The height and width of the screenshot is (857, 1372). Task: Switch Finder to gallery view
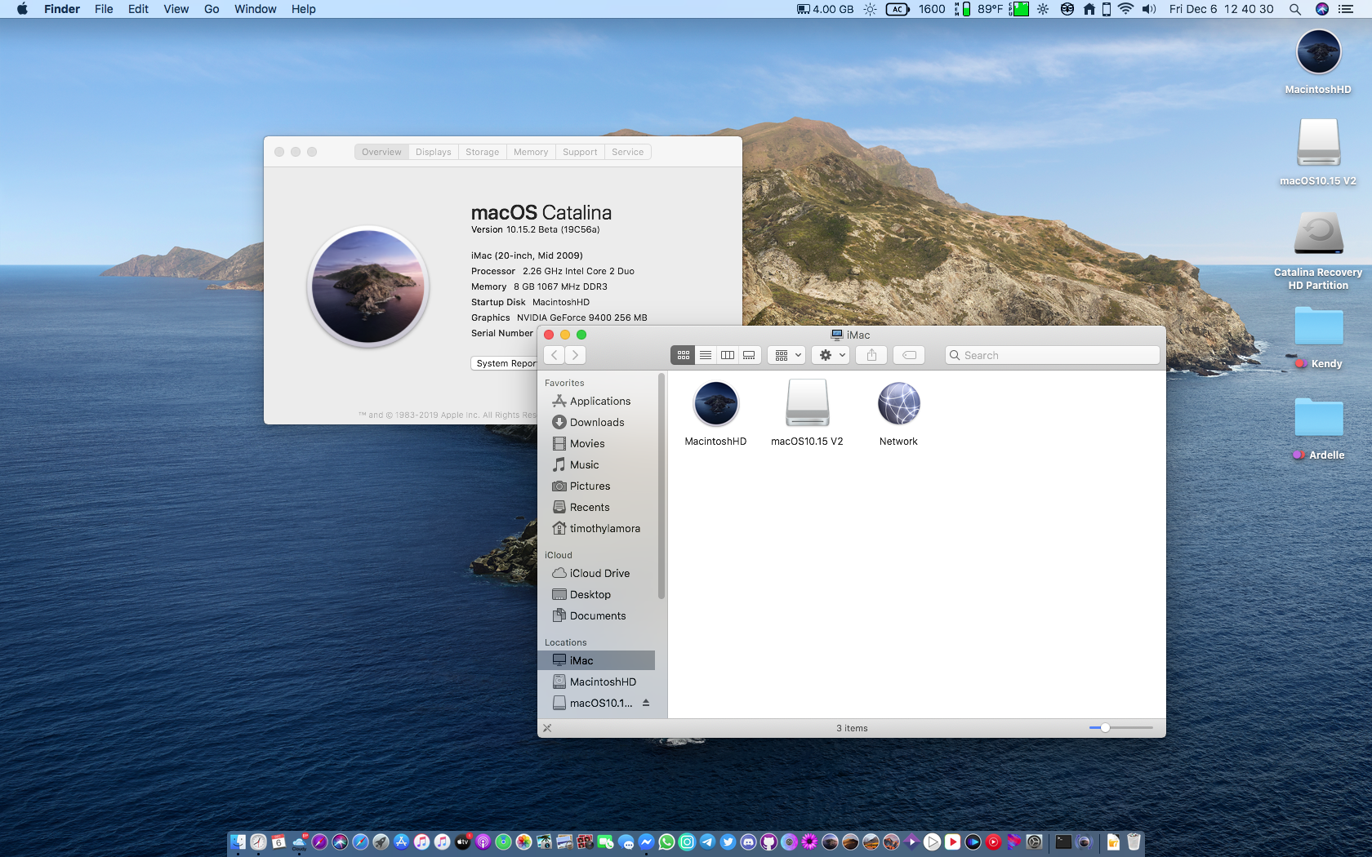[750, 355]
